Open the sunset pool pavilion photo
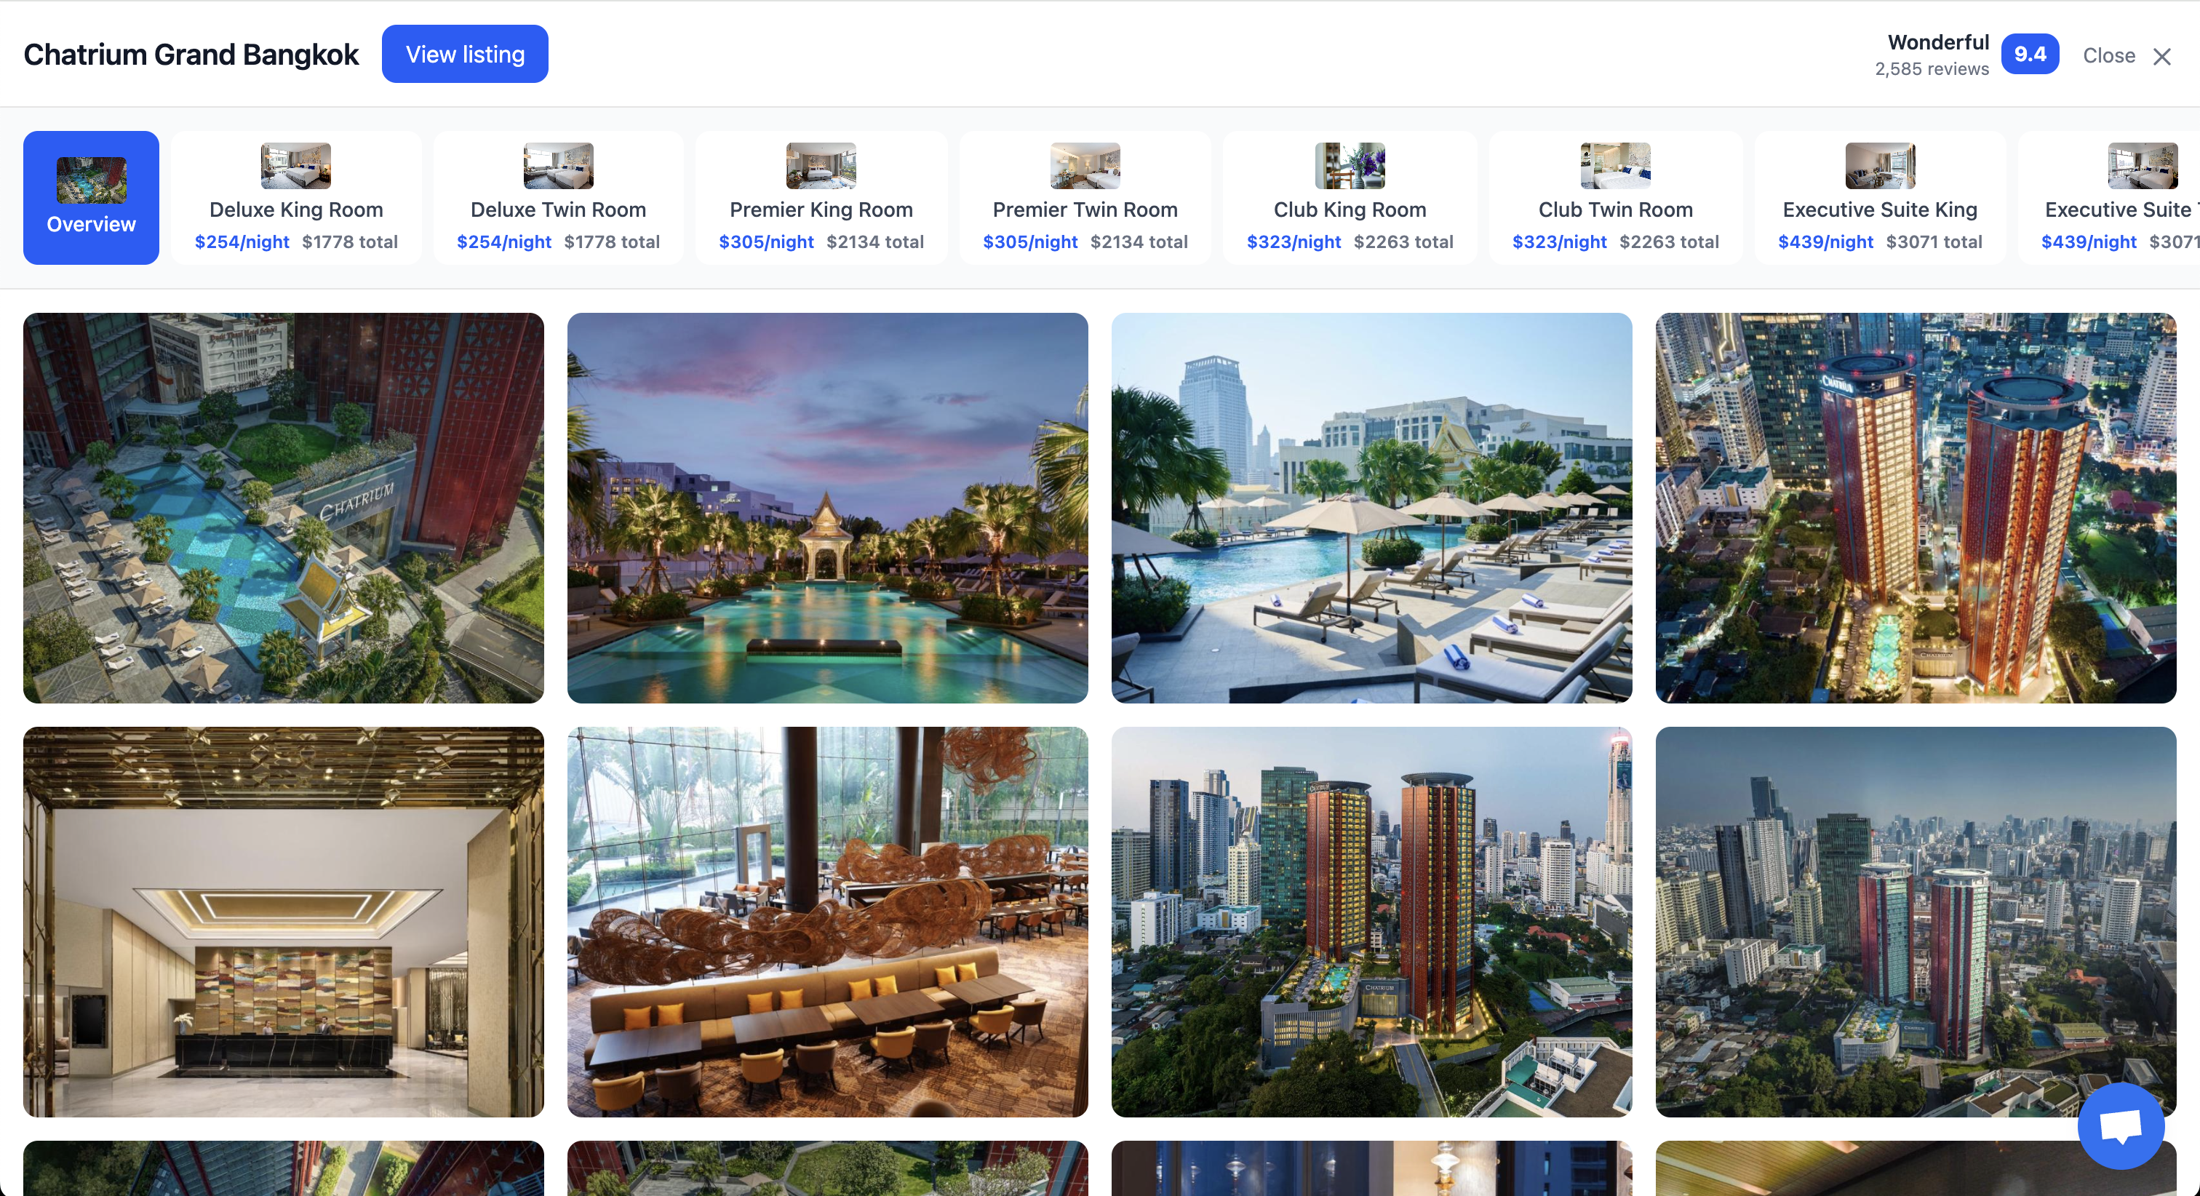2200x1196 pixels. [x=828, y=509]
